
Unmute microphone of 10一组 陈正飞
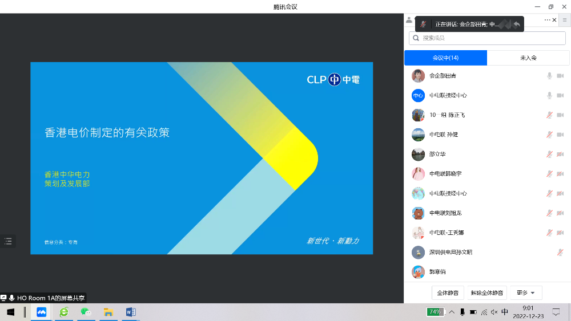click(x=549, y=115)
